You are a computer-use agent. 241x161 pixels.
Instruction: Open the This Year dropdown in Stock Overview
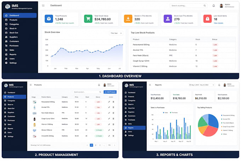click(116, 33)
